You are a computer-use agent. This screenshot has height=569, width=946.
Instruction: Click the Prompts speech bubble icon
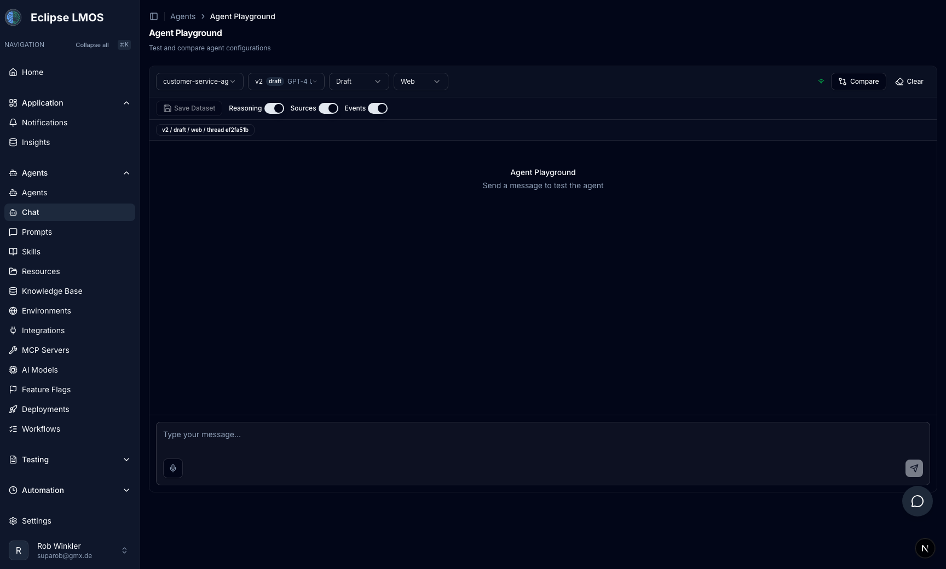pos(13,232)
